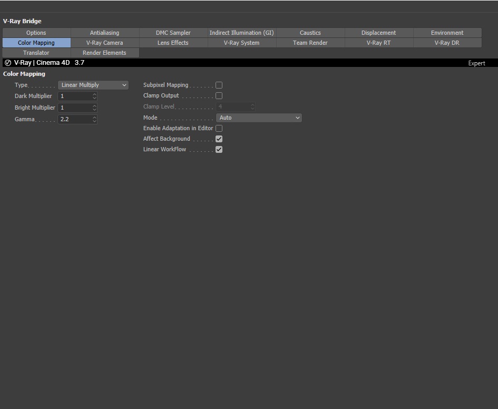The width and height of the screenshot is (498, 409).
Task: Uncheck the Affect Background checkbox
Action: point(219,139)
